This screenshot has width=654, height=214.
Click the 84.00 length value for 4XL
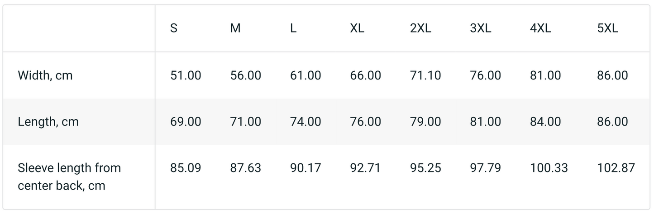(545, 121)
